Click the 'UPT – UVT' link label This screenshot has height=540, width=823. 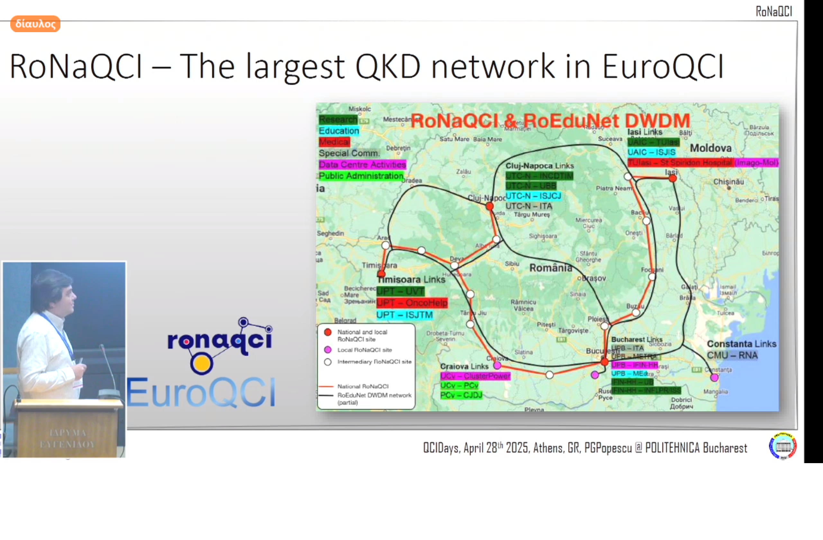pos(401,292)
